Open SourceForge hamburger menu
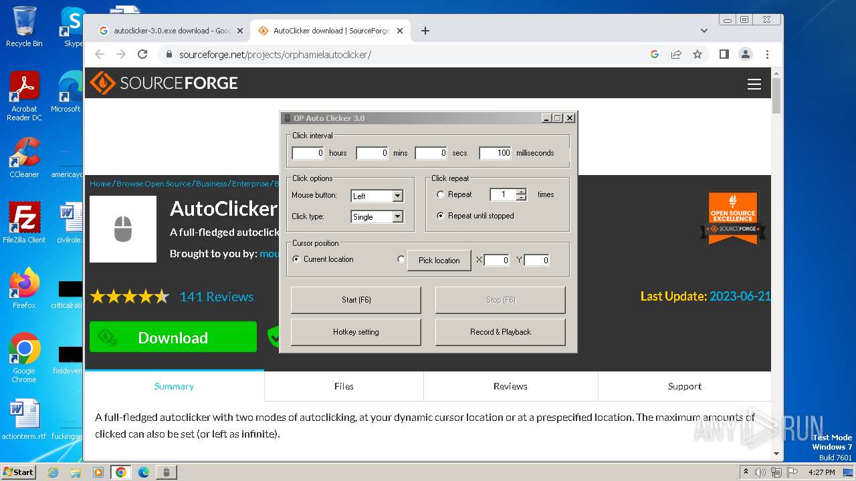The image size is (856, 481). (754, 84)
